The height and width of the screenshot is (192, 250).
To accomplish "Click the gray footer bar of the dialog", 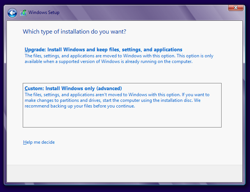I will tap(125, 174).
